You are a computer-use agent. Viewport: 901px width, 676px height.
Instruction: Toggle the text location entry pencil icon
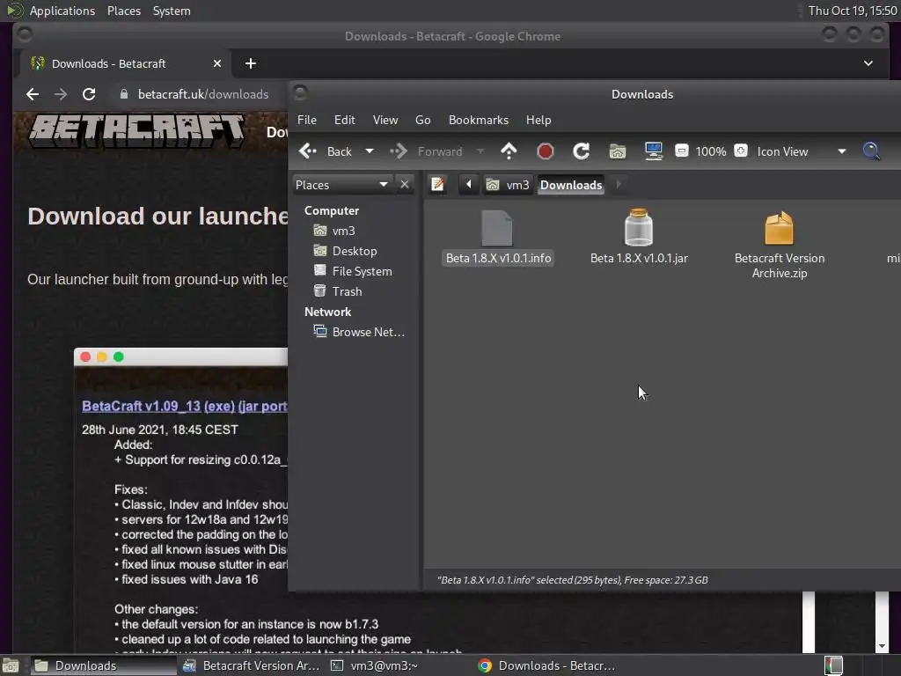[438, 185]
